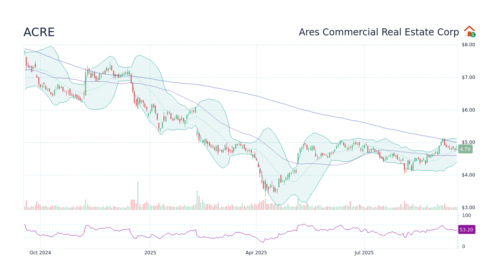The image size is (499, 280).
Task: Click the $8.00 price axis label
Action: click(467, 45)
